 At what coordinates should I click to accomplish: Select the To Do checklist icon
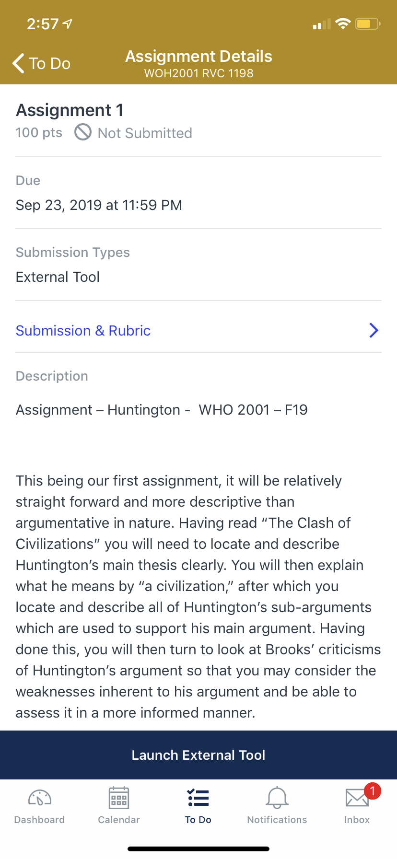tap(198, 798)
